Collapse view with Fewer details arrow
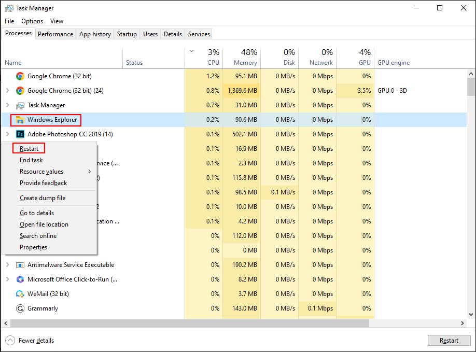476x352 pixels. [x=10, y=341]
